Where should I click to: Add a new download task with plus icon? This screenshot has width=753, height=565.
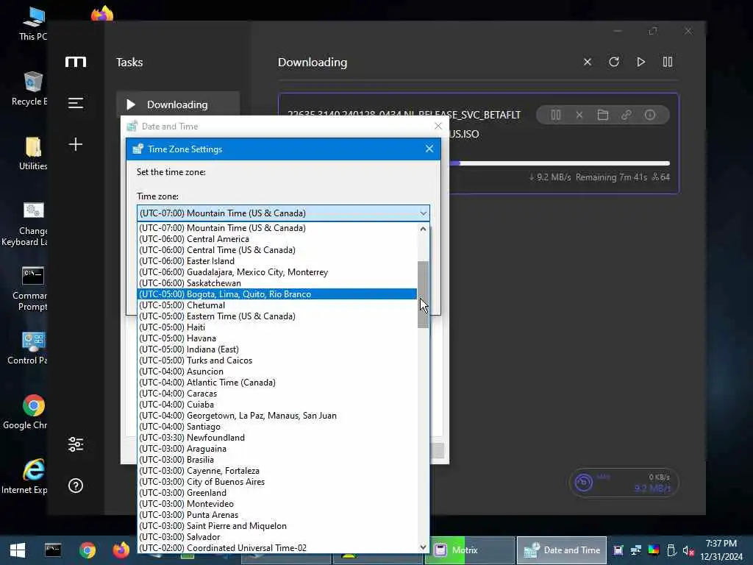tap(76, 144)
